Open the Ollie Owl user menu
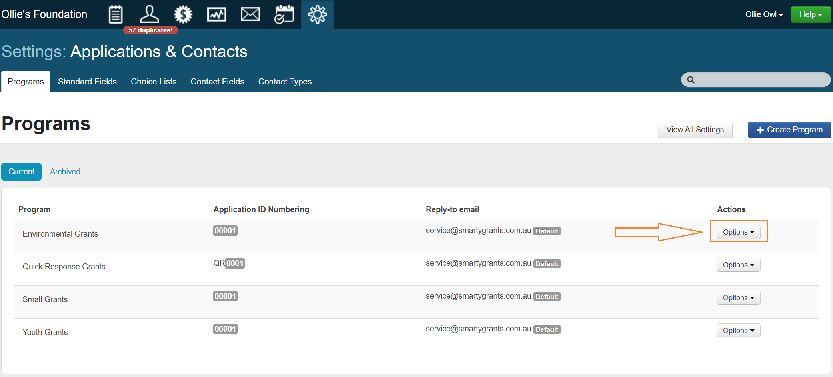833x377 pixels. pos(764,15)
